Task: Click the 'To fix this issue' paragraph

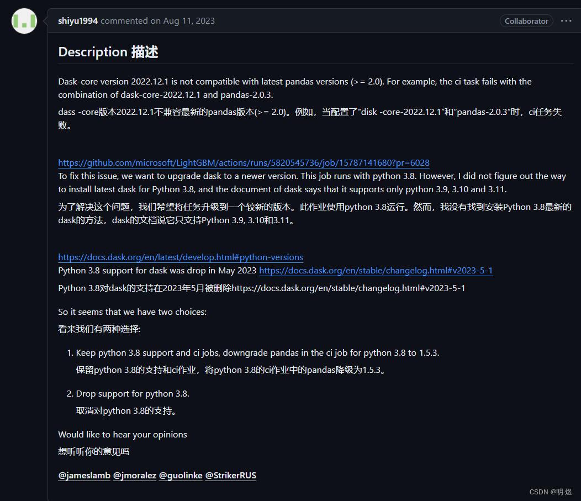Action: 312,183
